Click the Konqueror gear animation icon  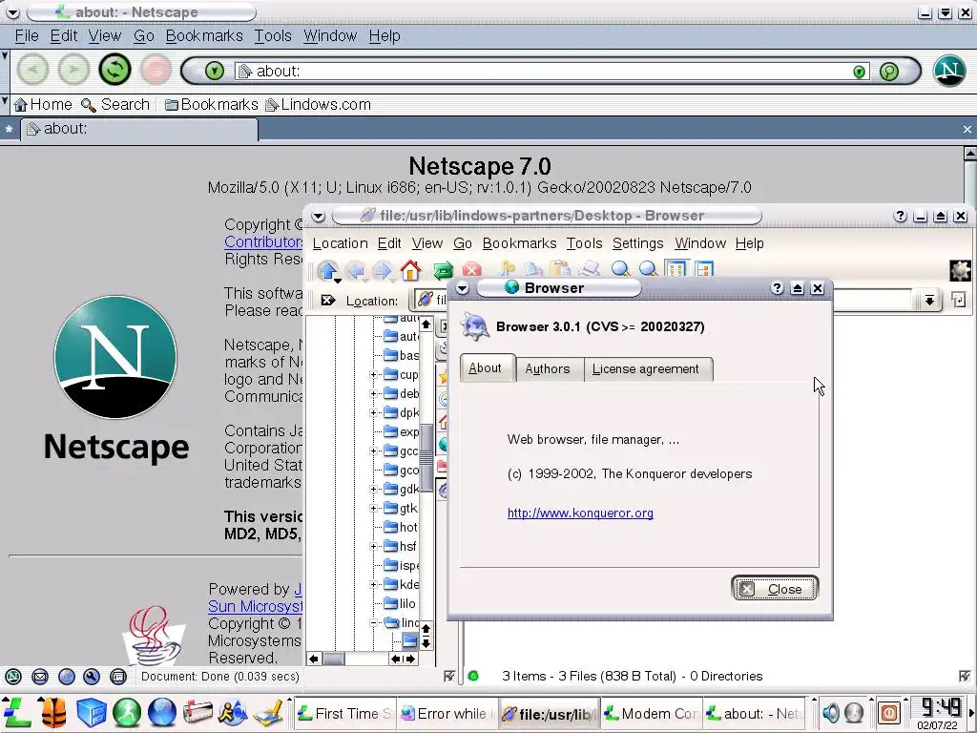960,270
